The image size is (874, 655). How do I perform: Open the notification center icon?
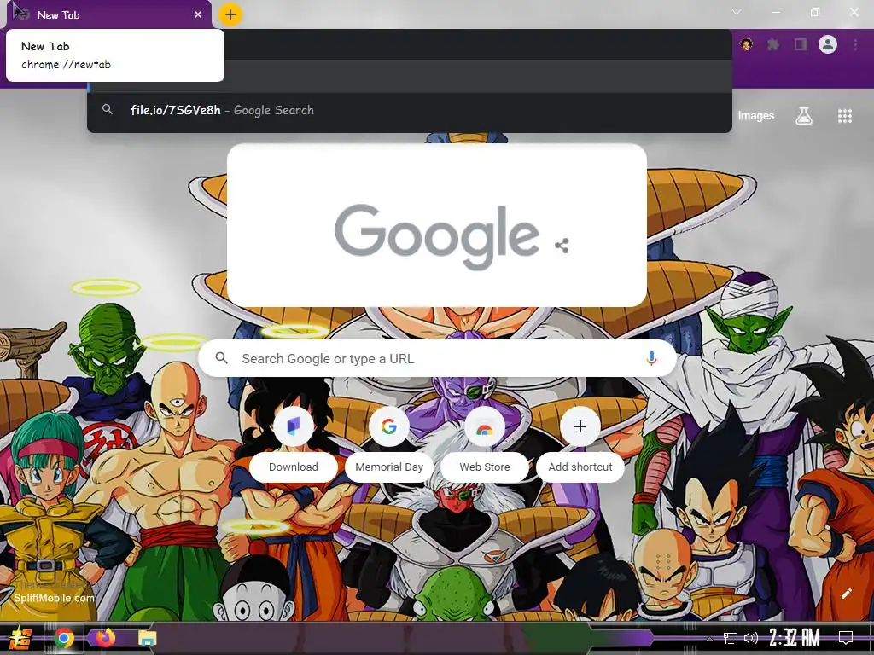pyautogui.click(x=846, y=638)
